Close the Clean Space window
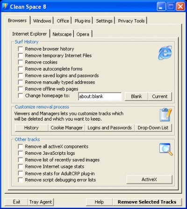 180,7
